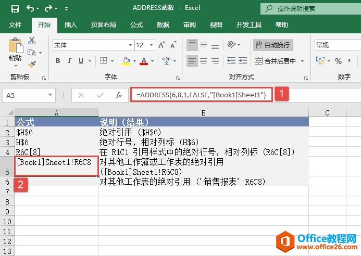Apply the yellow fill color bucket
The image size is (361, 256).
[126, 61]
